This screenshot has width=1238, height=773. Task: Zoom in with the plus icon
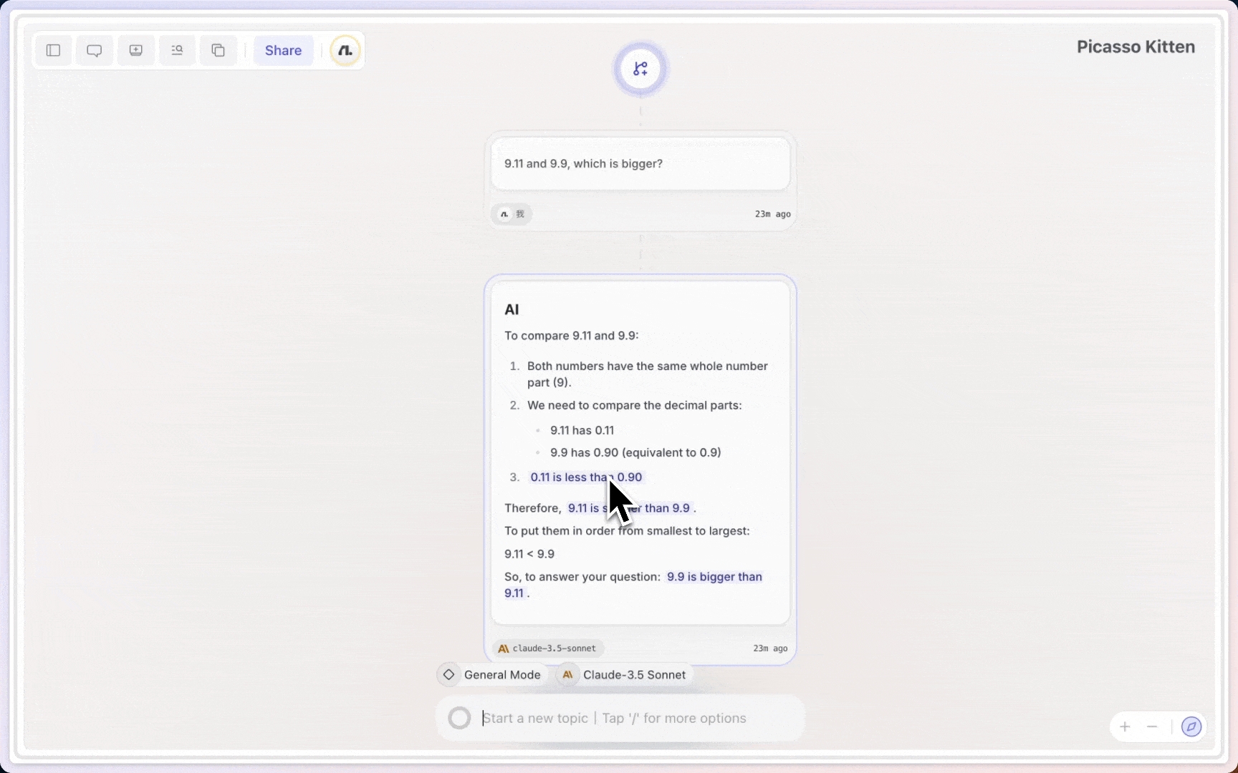1125,726
